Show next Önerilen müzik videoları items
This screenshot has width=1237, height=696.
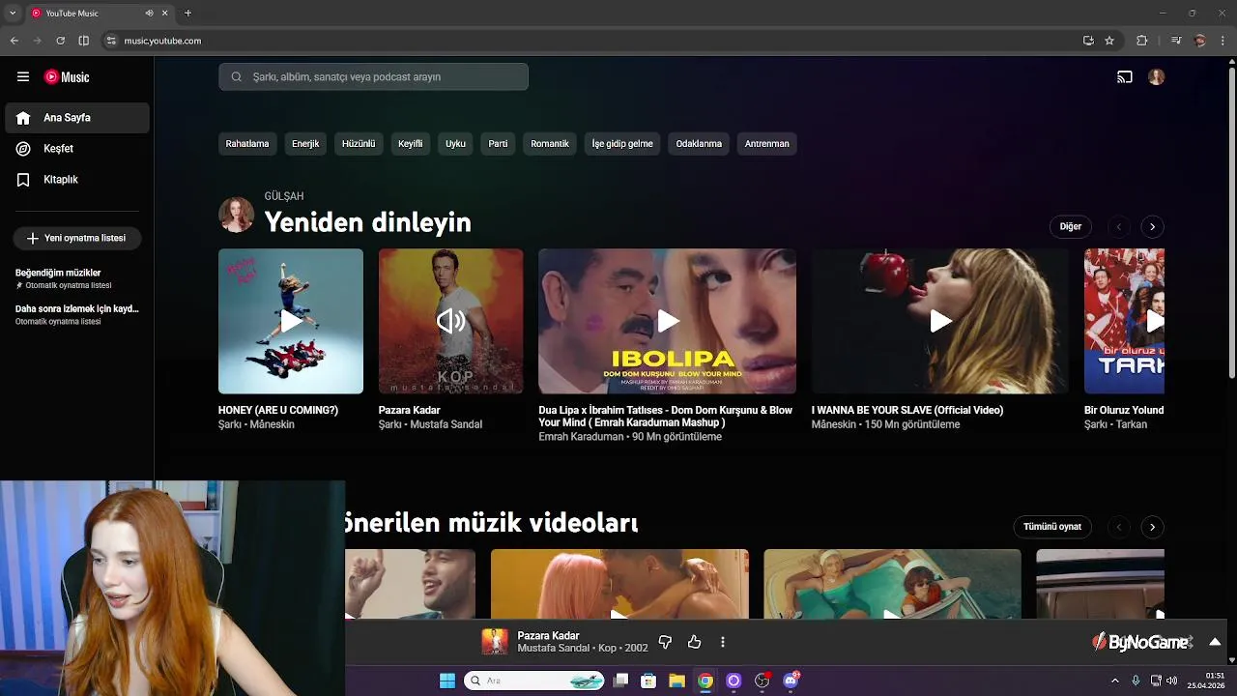tap(1152, 527)
